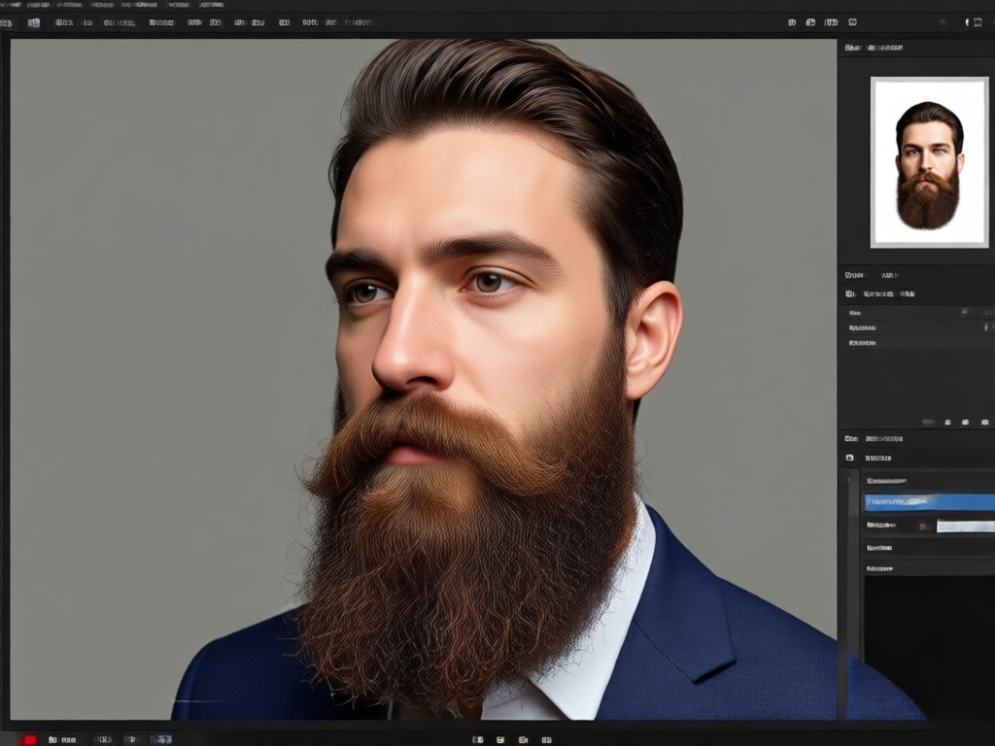Toggle the blue-highlighted icon in top options bar
Viewport: 995px width, 746px height.
click(x=34, y=23)
